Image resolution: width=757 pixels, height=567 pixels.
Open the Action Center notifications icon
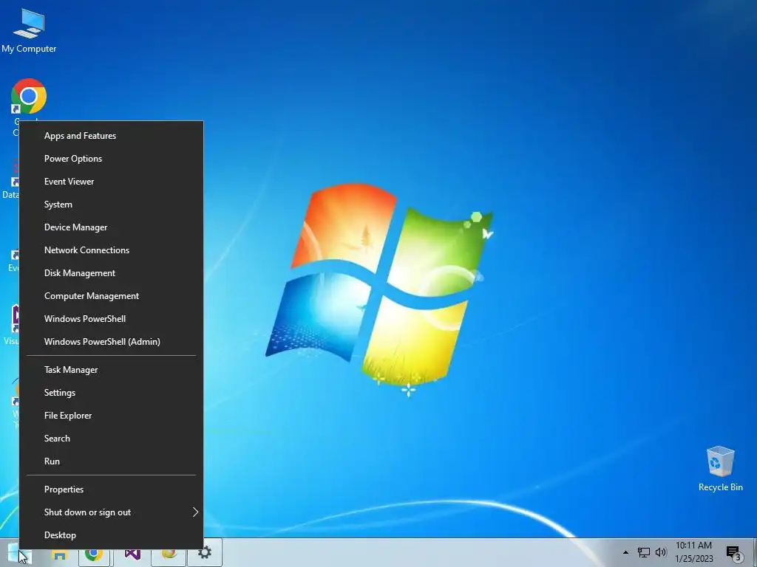733,552
